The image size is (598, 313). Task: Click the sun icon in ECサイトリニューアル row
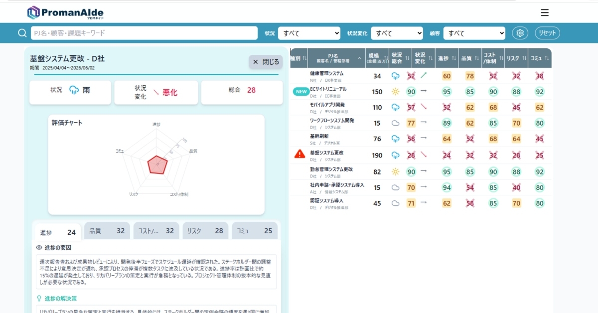point(396,92)
